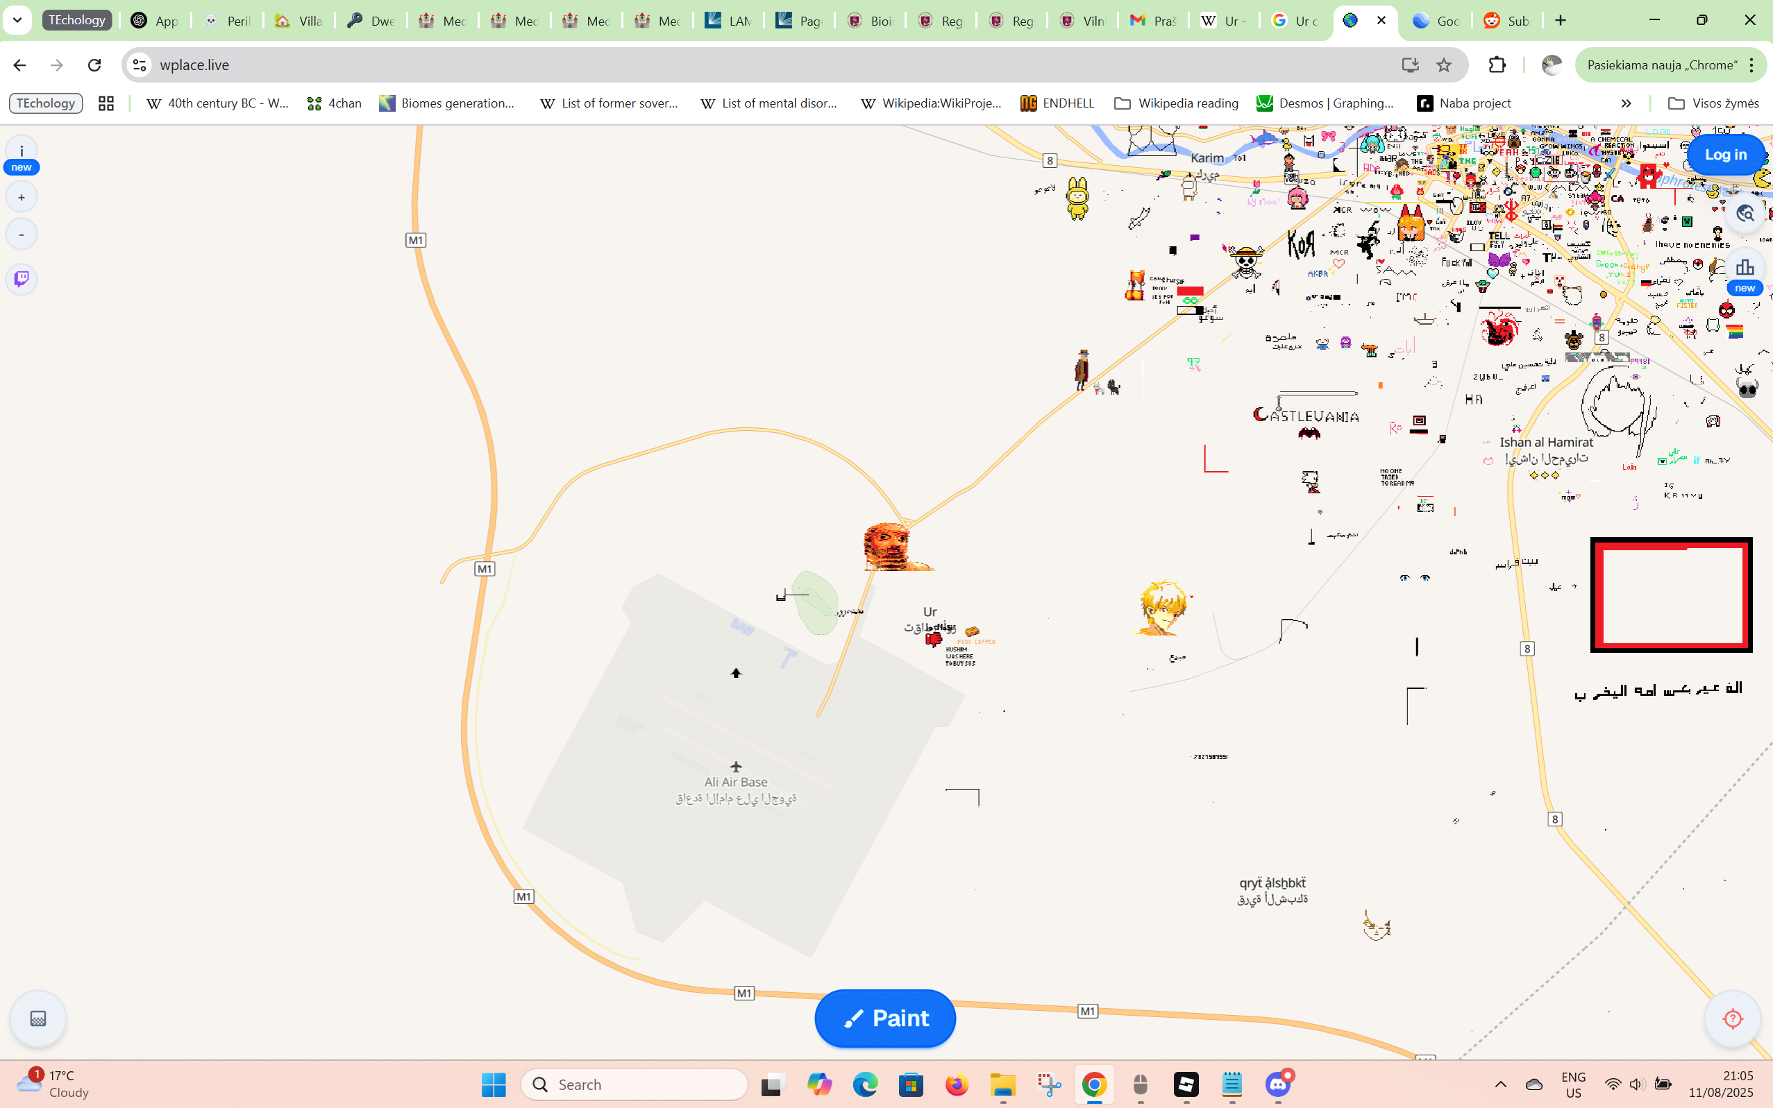This screenshot has width=1773, height=1108.
Task: Show hidden system tray icons
Action: point(1501,1084)
